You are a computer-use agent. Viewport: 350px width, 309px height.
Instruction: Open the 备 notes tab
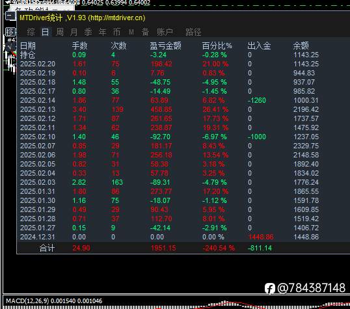pyautogui.click(x=145, y=32)
